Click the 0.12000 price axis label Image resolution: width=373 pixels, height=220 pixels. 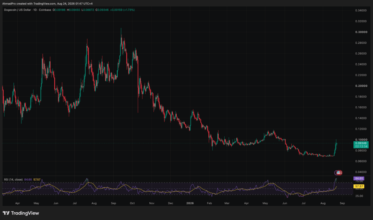point(361,129)
